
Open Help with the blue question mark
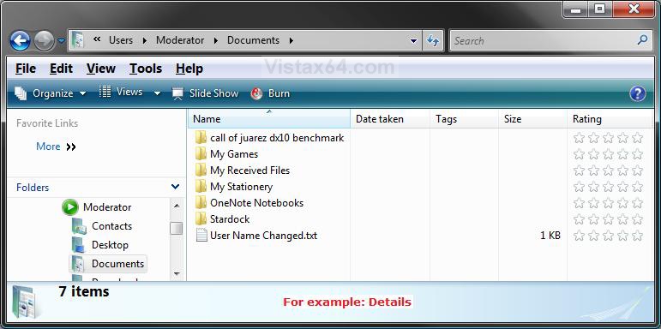point(638,93)
